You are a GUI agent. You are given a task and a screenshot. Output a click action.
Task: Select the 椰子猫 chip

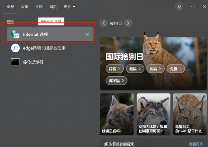116,80
